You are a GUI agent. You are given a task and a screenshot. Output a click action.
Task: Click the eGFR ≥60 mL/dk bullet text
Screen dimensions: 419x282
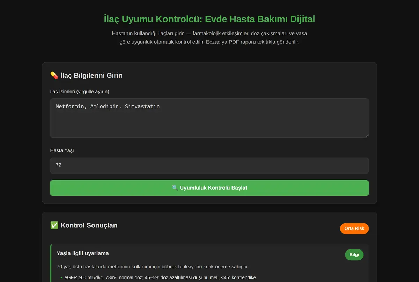tap(161, 278)
